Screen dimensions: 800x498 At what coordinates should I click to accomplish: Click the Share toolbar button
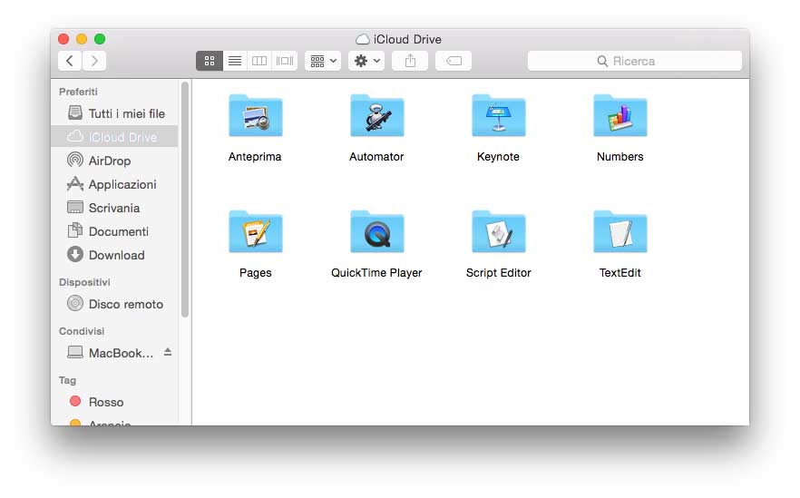410,61
